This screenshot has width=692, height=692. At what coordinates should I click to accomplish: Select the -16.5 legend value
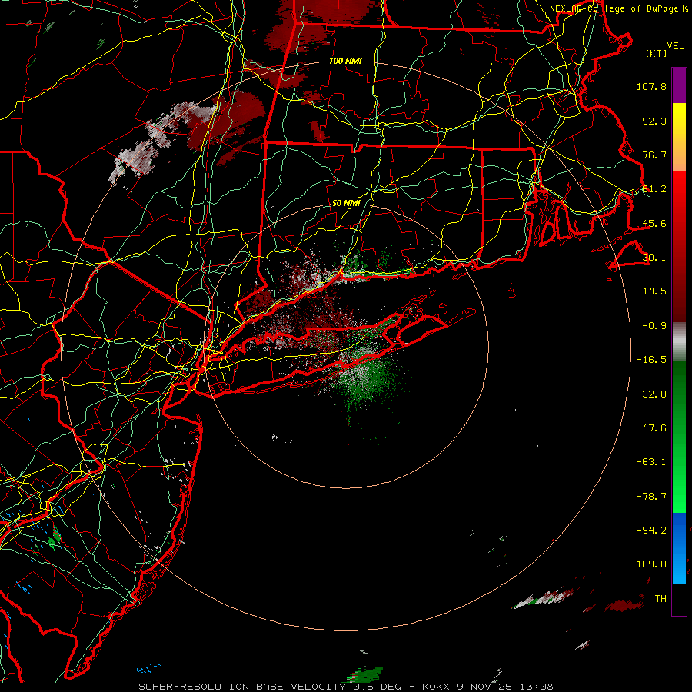pyautogui.click(x=651, y=360)
